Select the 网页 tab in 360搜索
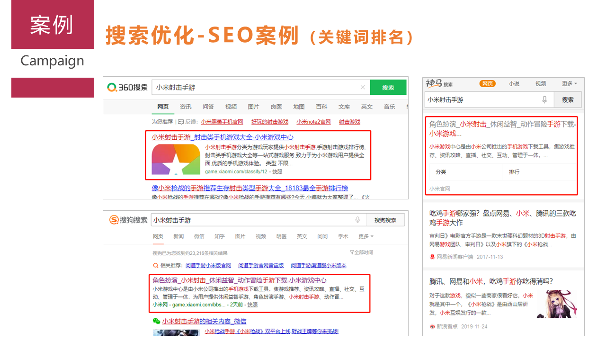 coord(163,107)
